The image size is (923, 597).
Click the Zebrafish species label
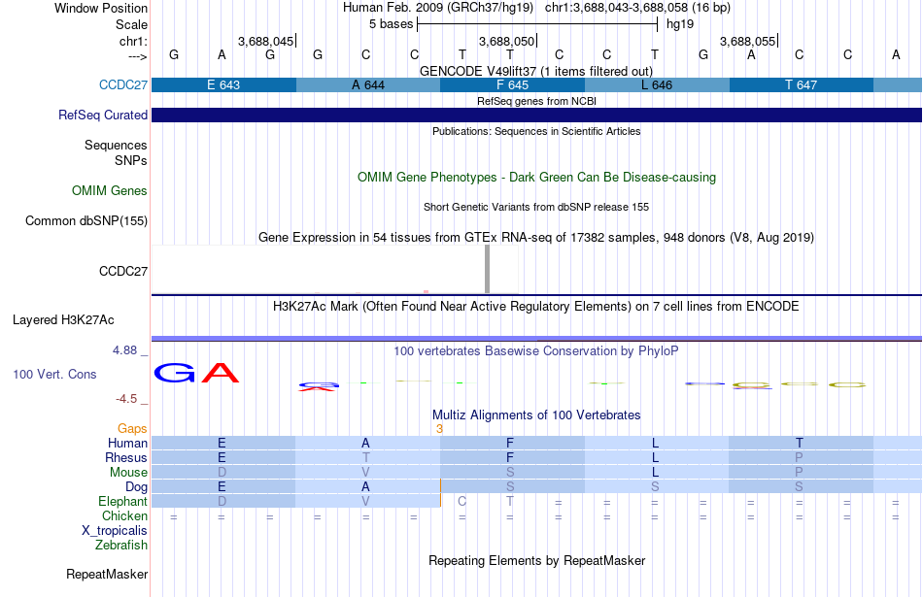point(121,545)
